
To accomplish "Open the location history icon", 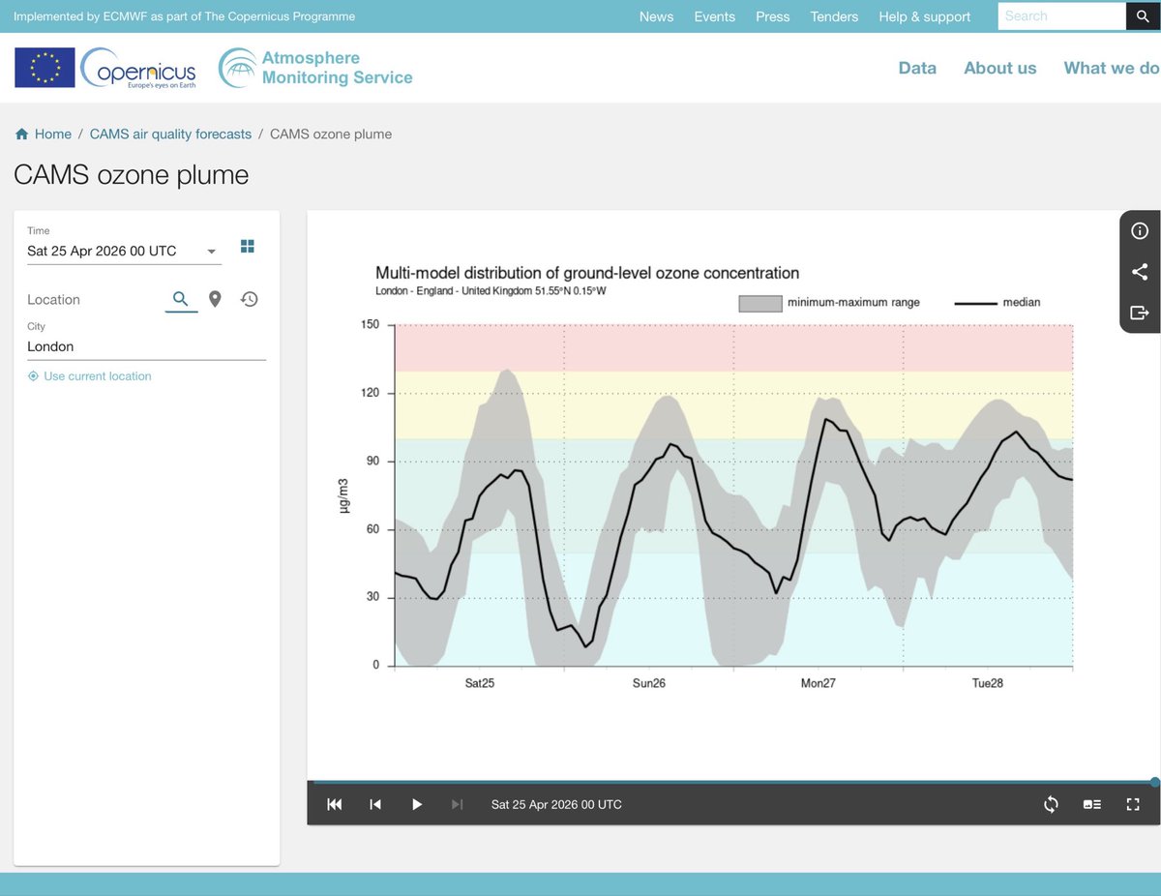I will click(249, 299).
